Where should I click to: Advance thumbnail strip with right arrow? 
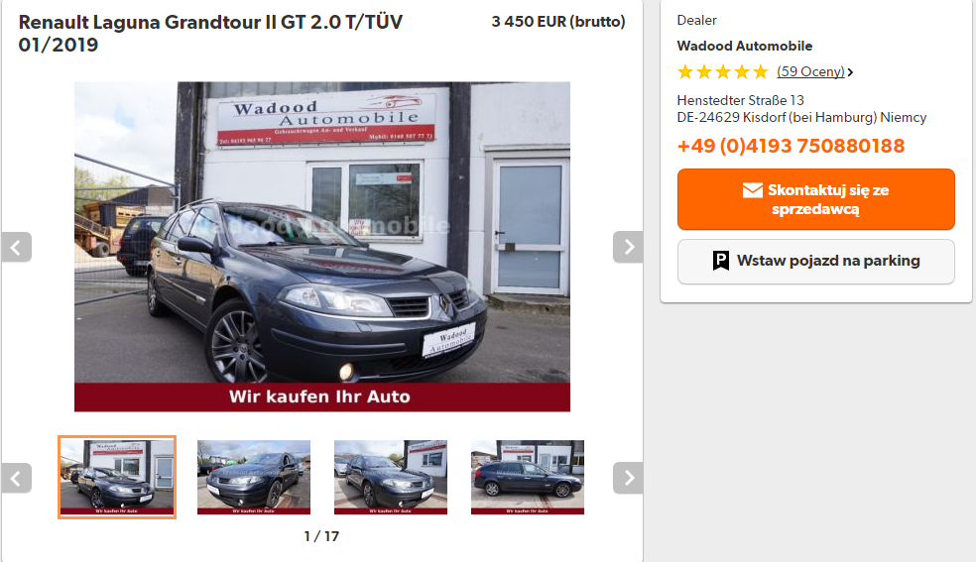(x=628, y=478)
